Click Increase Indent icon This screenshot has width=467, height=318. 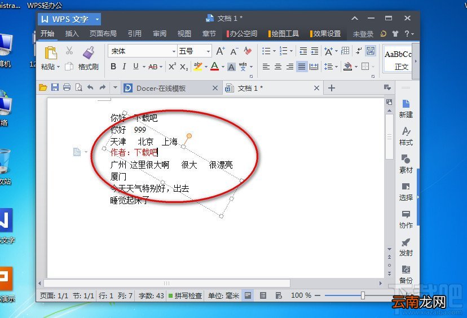pyautogui.click(x=315, y=51)
